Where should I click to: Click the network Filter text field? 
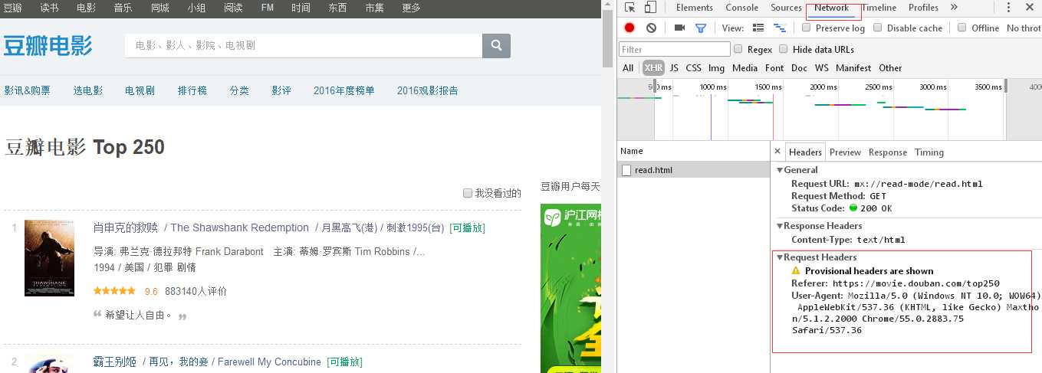click(674, 49)
